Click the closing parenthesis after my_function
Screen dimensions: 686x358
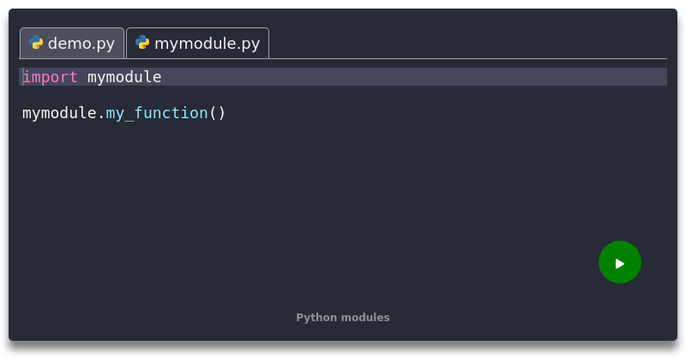[x=221, y=113]
